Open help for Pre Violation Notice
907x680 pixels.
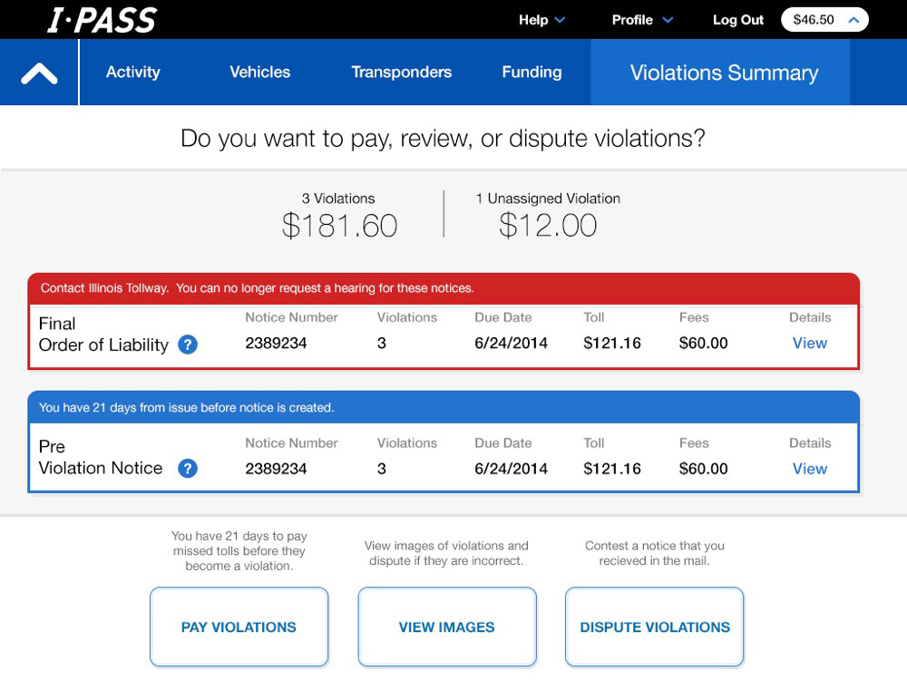(x=188, y=469)
